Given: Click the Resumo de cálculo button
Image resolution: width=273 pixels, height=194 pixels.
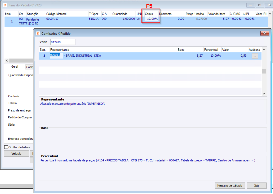Looking at the screenshot, I should pos(230,185).
